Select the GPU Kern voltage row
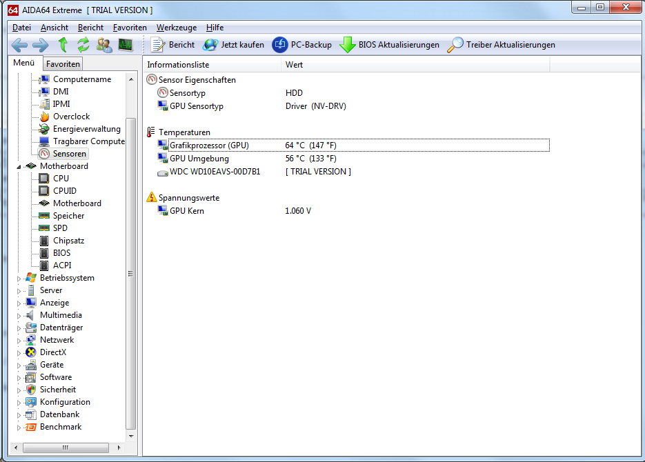645x462 pixels. (353, 211)
